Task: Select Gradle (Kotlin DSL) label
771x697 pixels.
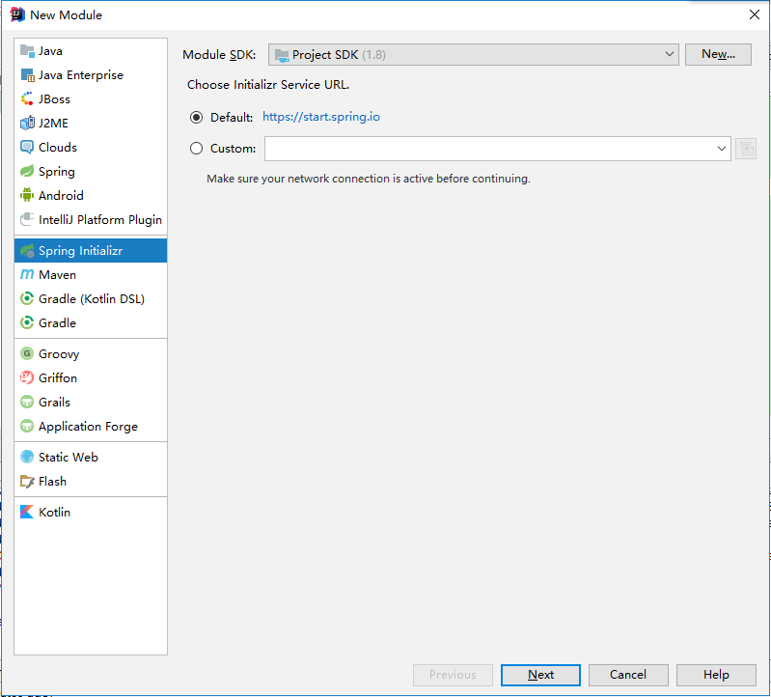Action: coord(92,299)
